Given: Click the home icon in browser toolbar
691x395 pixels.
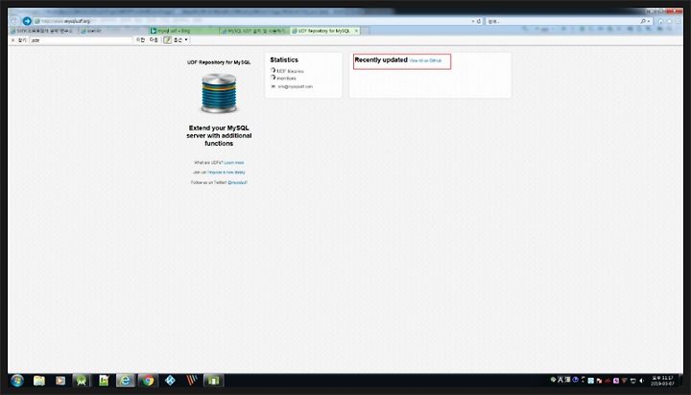Looking at the screenshot, I should tap(660, 21).
